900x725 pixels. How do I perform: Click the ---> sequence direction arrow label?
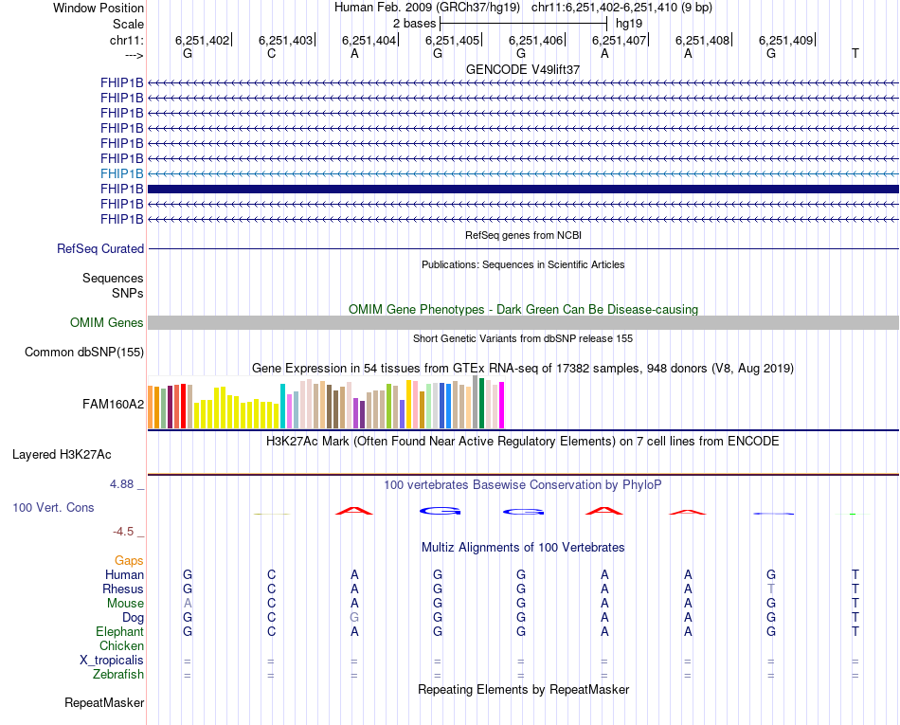pos(134,55)
